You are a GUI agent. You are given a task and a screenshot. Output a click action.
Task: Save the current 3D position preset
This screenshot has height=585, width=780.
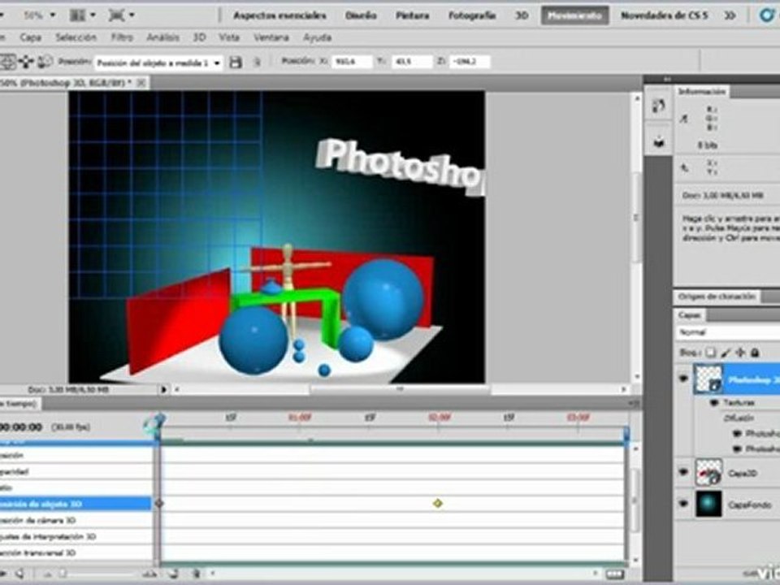pos(236,63)
